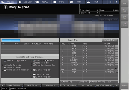Viewport: 129px width, 90px height.
Task: Click the speaker volume icon
Action: coord(110,2)
